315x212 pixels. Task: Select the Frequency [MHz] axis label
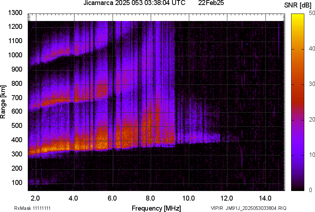[x=156, y=208]
